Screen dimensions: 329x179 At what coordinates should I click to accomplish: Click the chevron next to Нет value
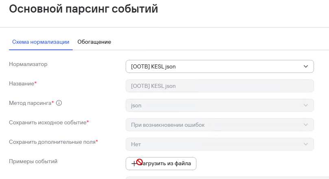tap(306, 144)
